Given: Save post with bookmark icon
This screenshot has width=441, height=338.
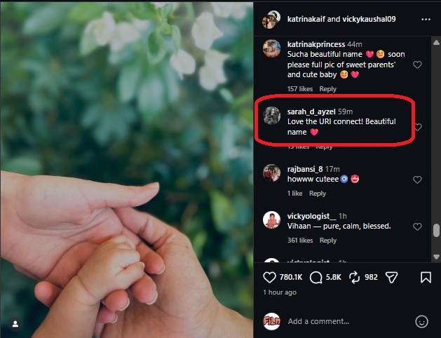Looking at the screenshot, I should (x=426, y=277).
